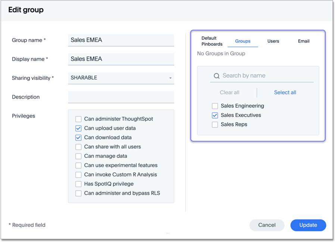
Task: Focus the Search by name field
Action: [x=267, y=76]
